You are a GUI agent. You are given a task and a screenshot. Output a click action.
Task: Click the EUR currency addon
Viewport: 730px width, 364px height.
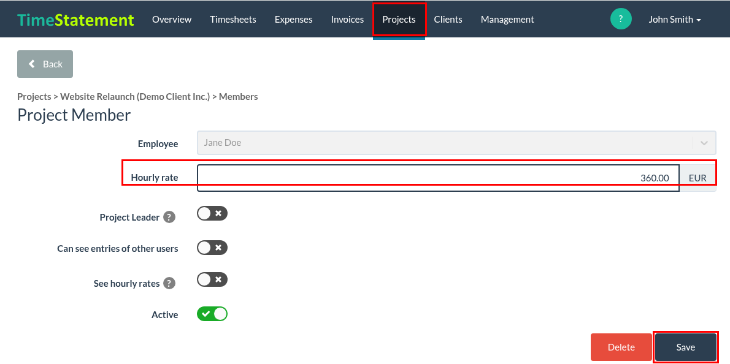point(697,178)
